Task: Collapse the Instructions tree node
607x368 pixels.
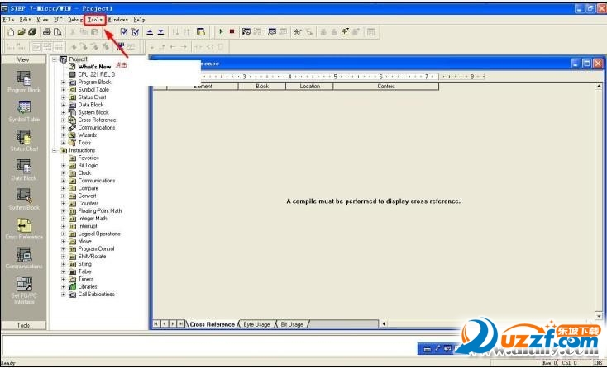Action: [x=55, y=150]
